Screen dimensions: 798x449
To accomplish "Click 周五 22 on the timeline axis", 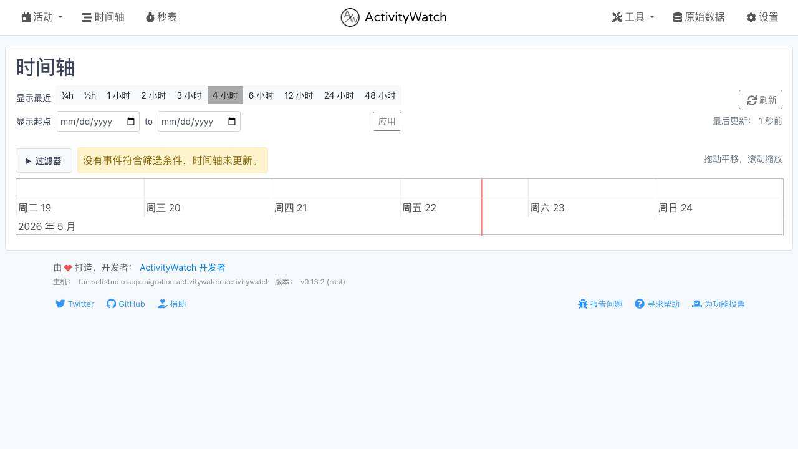I will click(419, 208).
